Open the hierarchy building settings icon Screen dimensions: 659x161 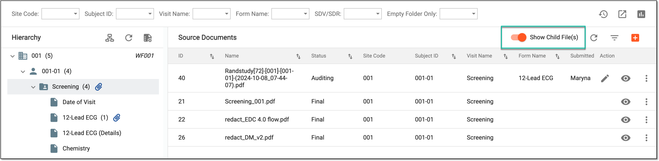point(148,38)
